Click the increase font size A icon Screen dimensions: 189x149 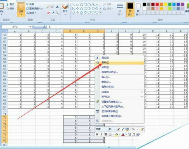pos(118,129)
